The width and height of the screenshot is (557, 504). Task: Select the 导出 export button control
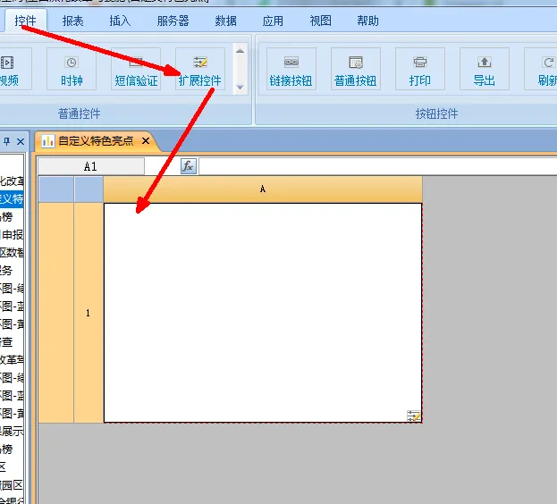[484, 70]
